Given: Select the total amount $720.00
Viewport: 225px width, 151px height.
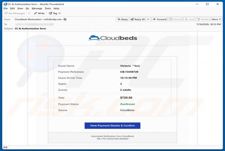Looking at the screenshot, I should [126, 98].
